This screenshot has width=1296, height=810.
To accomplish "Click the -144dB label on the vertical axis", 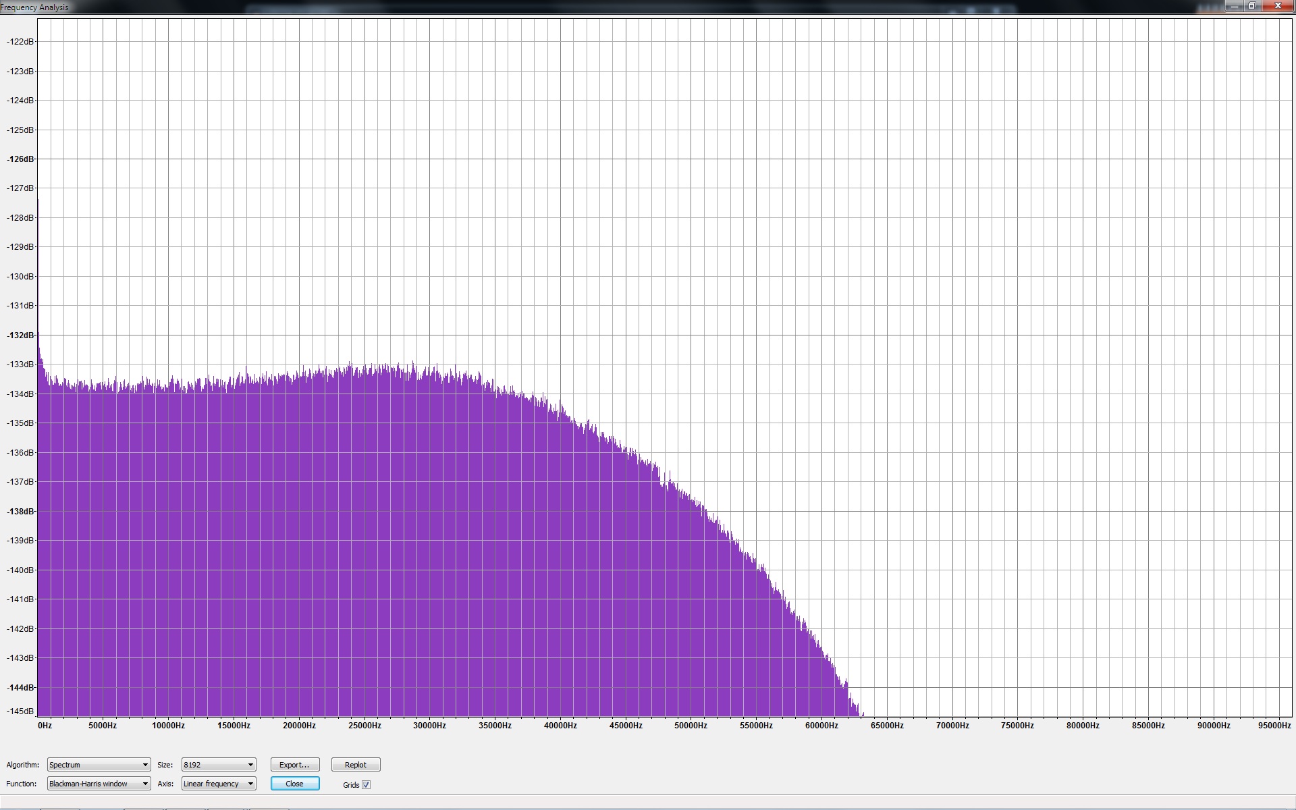I will [20, 688].
